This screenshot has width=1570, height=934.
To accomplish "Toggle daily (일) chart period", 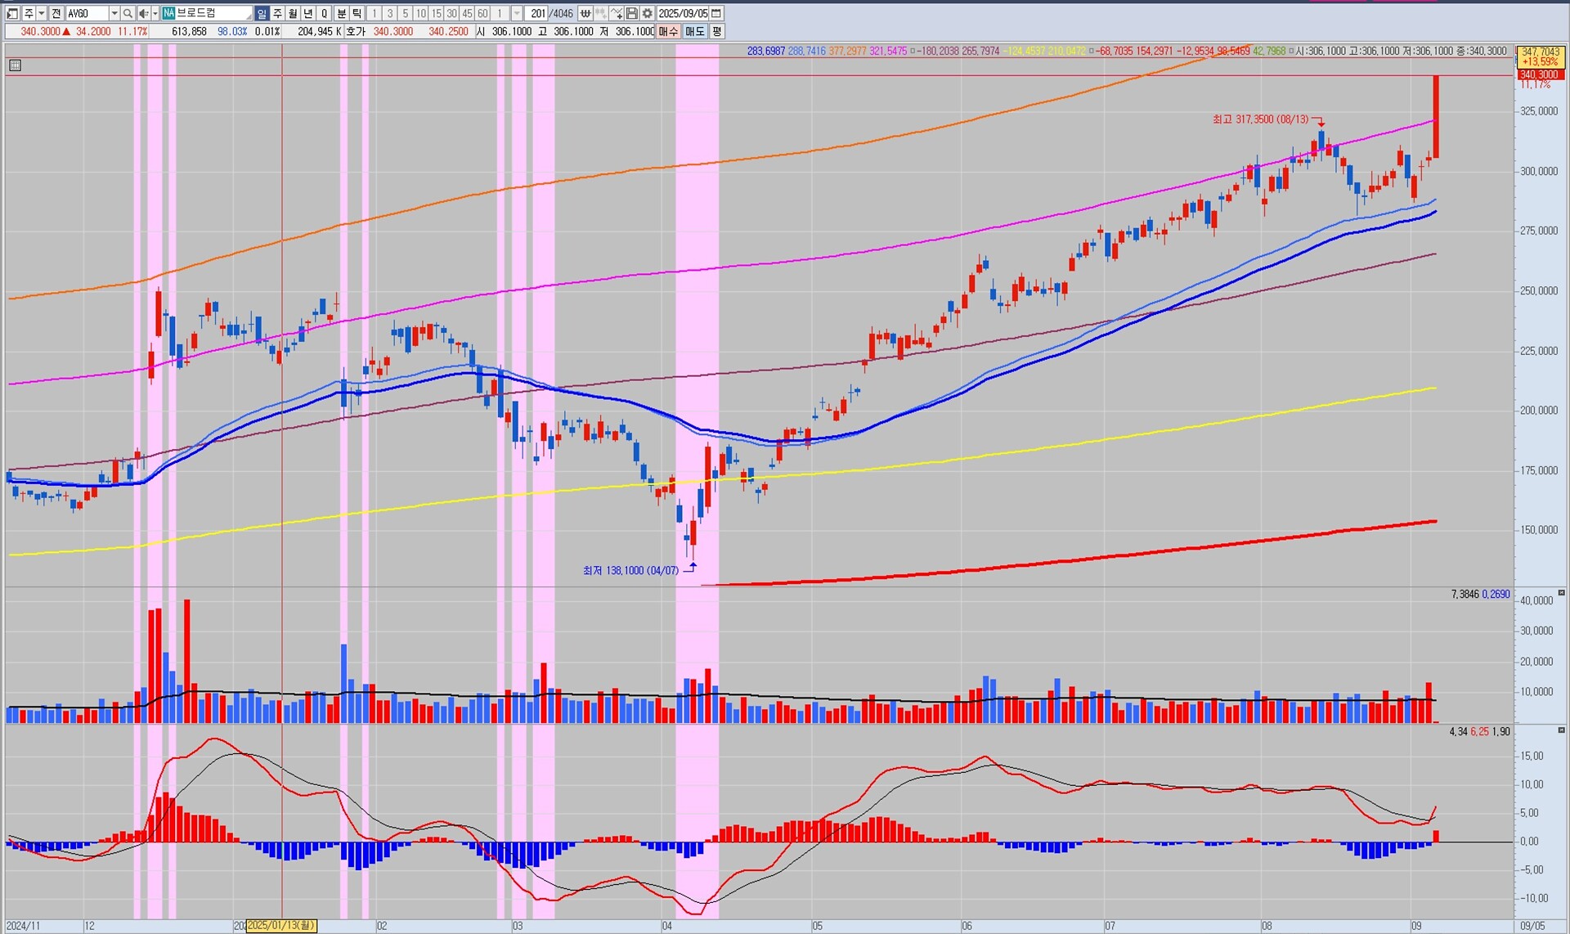I will [x=262, y=13].
